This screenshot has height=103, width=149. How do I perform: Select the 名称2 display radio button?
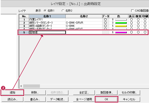point(63,11)
